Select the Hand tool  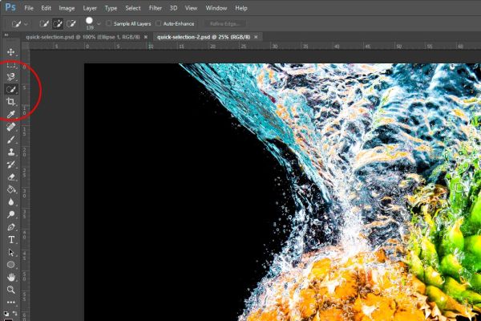[11, 277]
